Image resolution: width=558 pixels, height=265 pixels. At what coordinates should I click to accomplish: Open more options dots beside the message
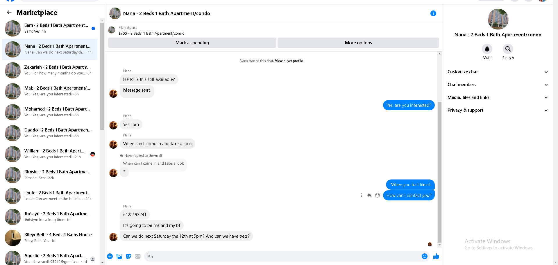pyautogui.click(x=361, y=195)
